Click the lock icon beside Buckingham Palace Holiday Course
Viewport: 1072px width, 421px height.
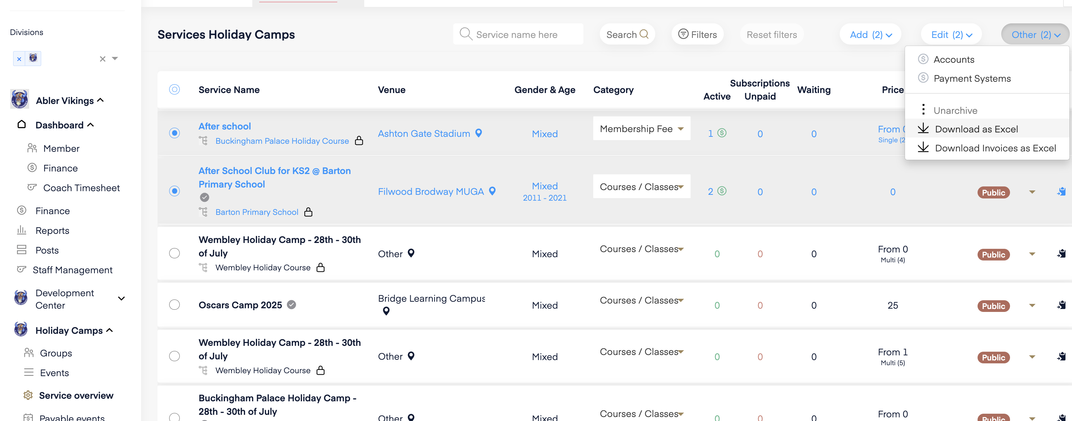[359, 141]
